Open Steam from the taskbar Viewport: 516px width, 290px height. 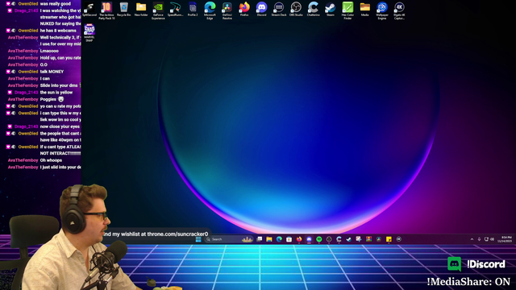[349, 239]
